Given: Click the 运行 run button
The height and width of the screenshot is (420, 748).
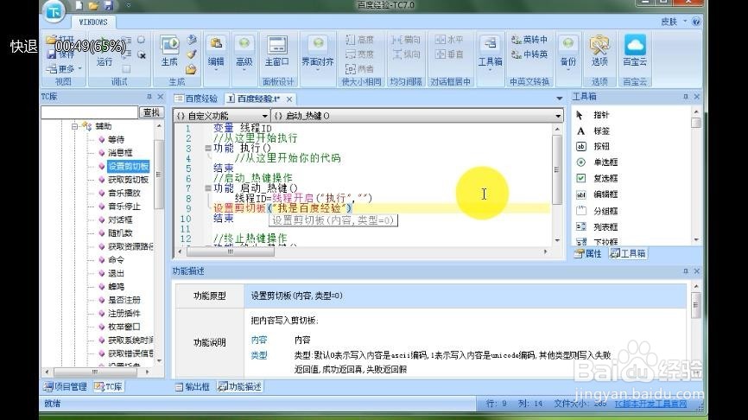Looking at the screenshot, I should point(105,51).
